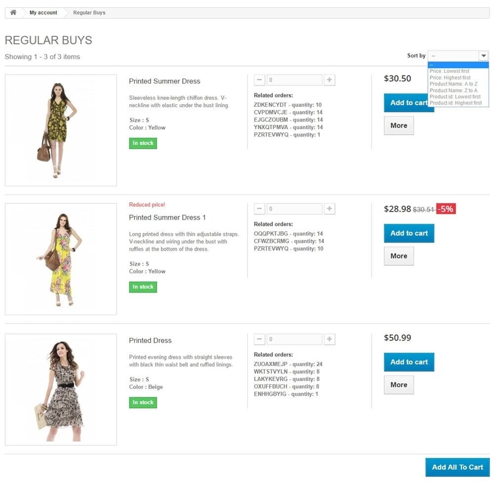Decrease quantity for Printed Dress
This screenshot has height=494, width=494.
point(259,339)
